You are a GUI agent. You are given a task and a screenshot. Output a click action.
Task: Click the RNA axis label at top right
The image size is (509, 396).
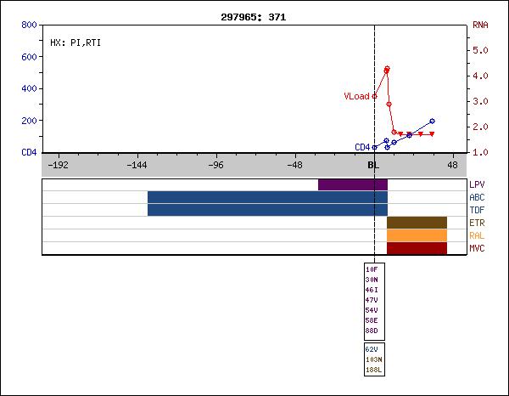[479, 25]
